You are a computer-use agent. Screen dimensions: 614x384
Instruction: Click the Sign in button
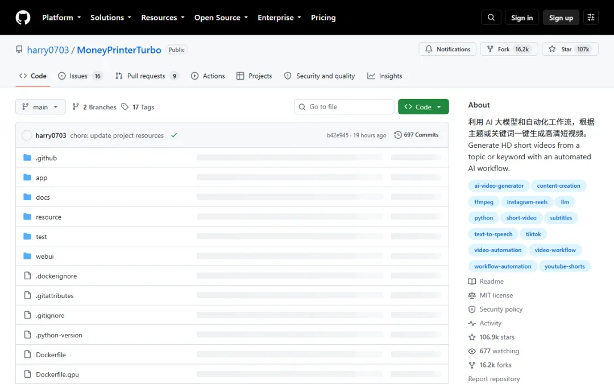(x=522, y=18)
